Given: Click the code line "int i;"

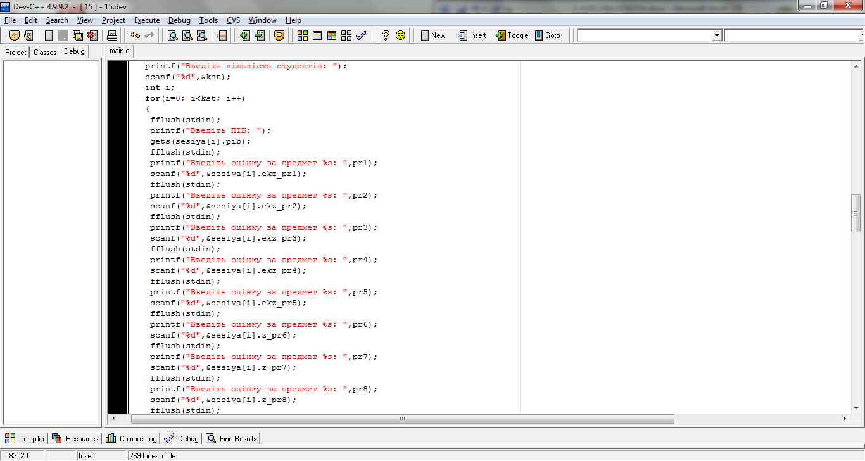Looking at the screenshot, I should click(160, 87).
